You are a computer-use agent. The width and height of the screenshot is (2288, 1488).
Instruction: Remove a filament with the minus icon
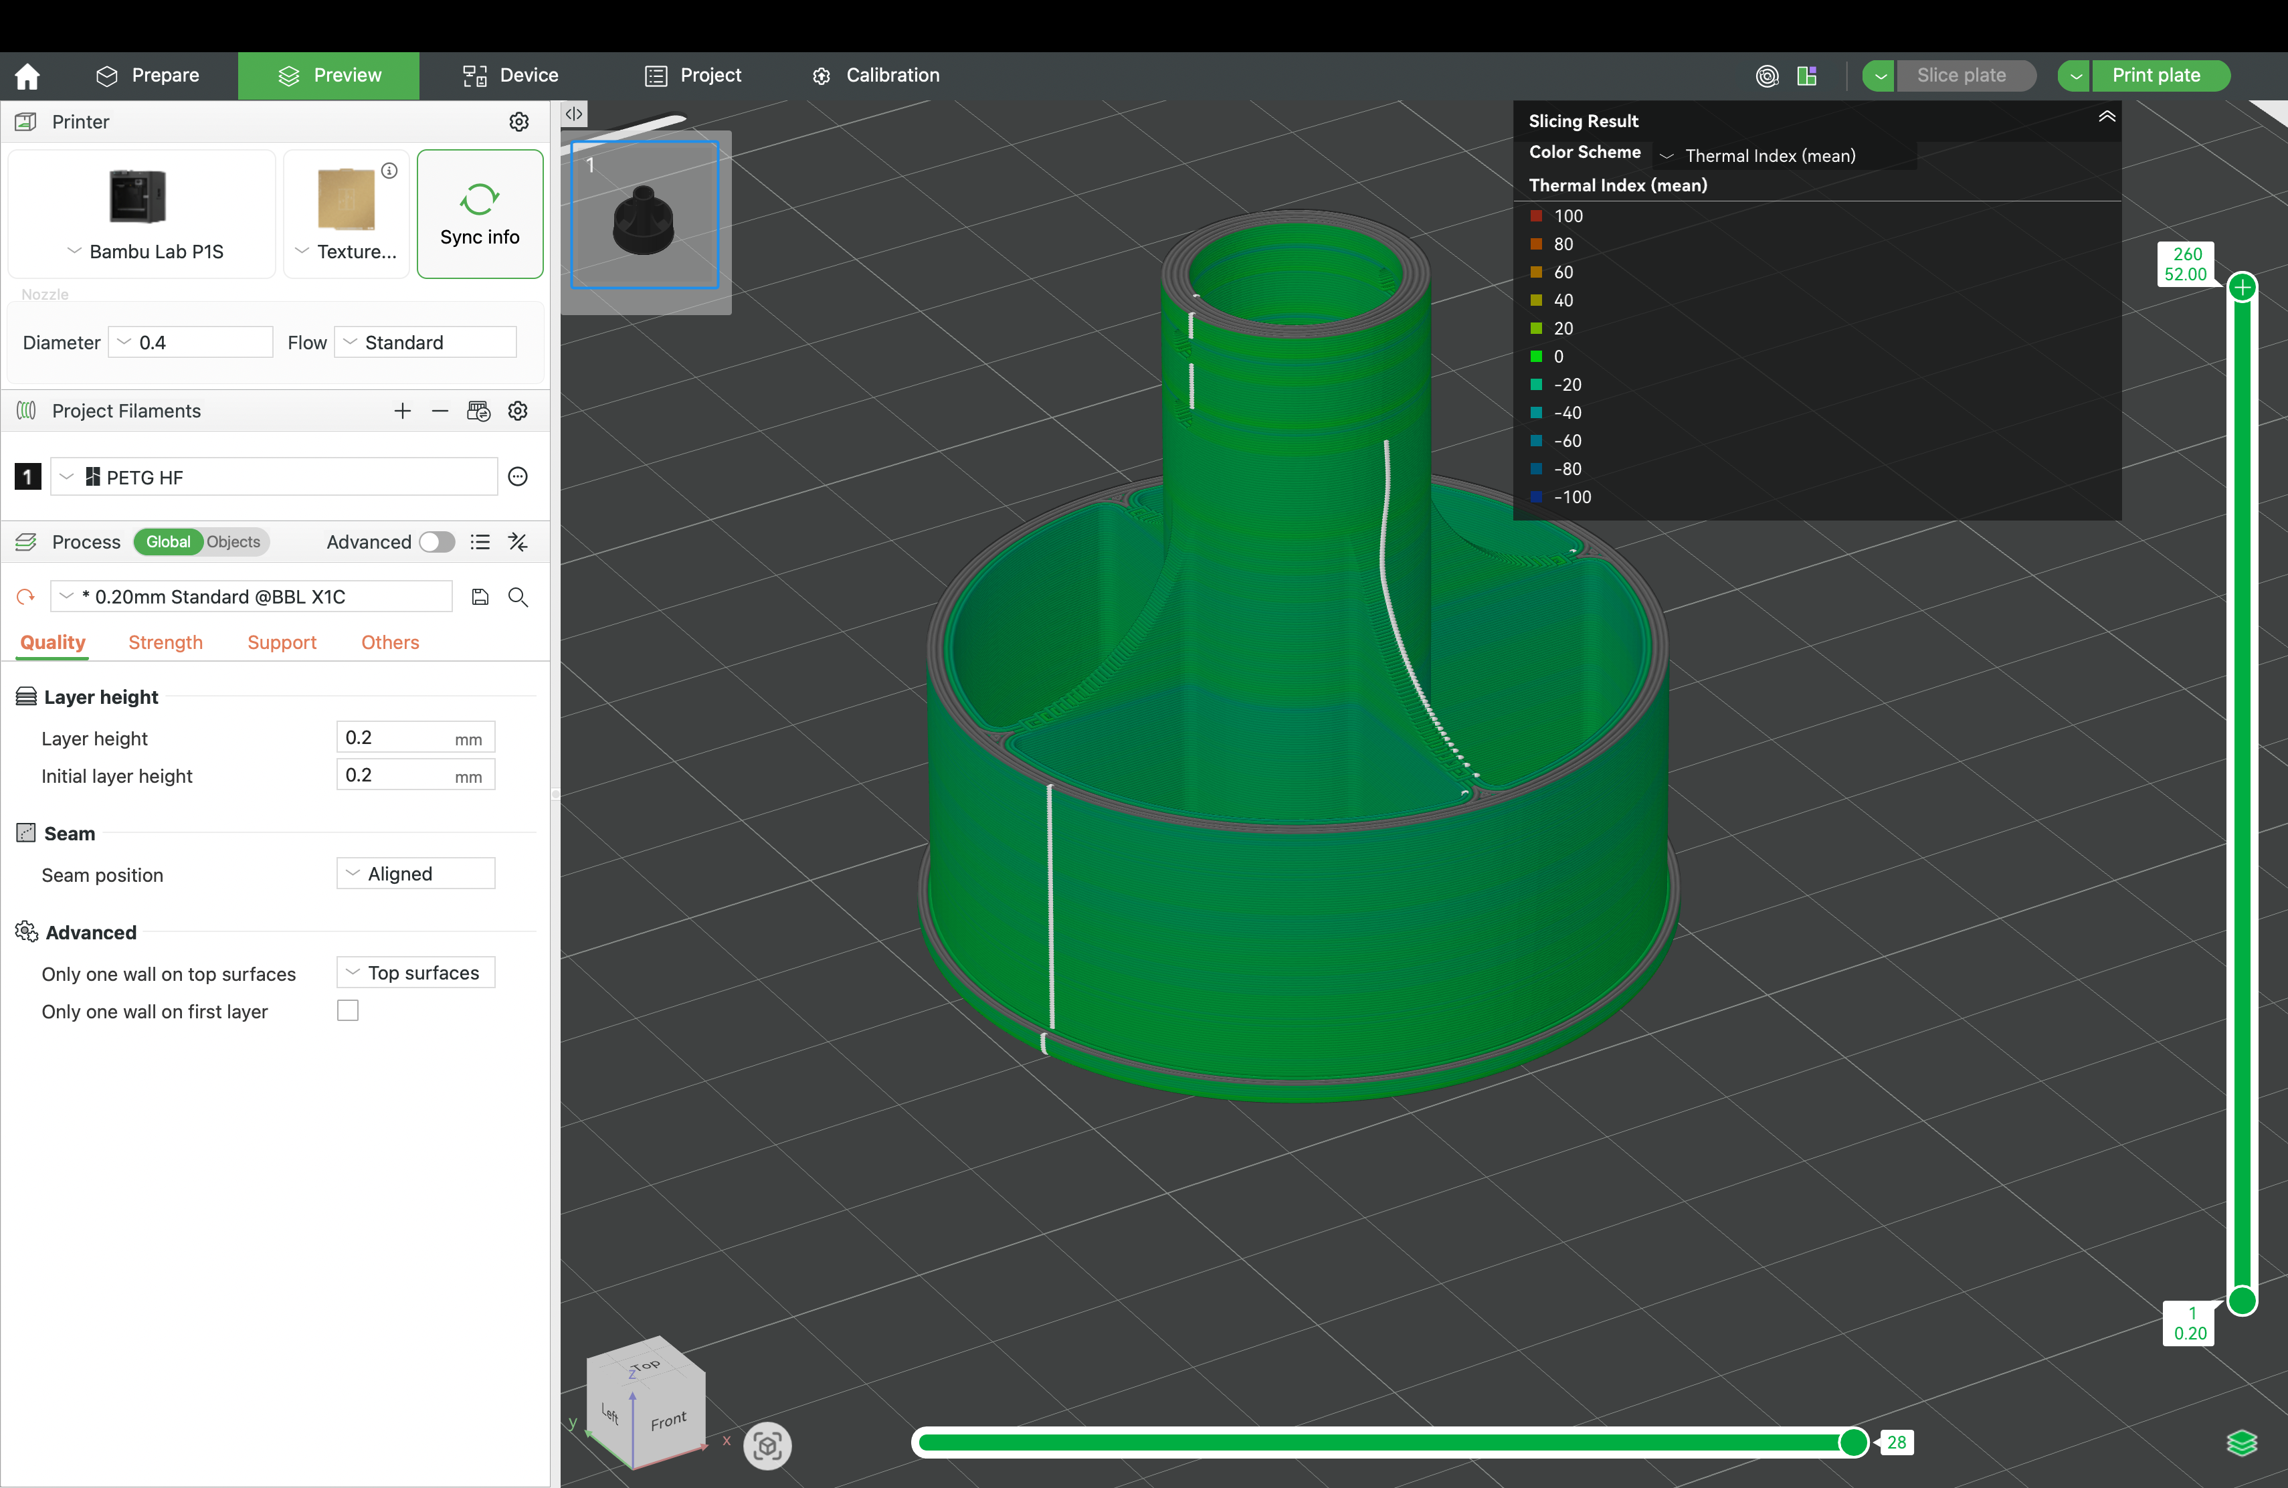pyautogui.click(x=440, y=410)
